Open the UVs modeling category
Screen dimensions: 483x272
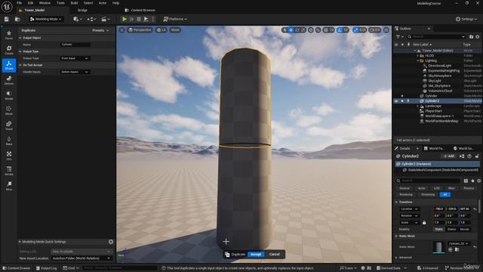pyautogui.click(x=9, y=156)
